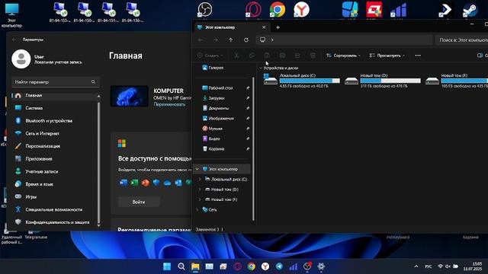The height and width of the screenshot is (274, 488).
Task: Click Найти параметр search field
Action: 56,81
